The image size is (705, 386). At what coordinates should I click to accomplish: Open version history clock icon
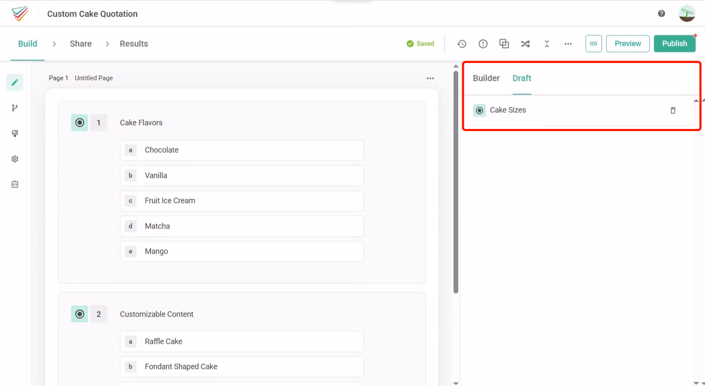pos(462,44)
